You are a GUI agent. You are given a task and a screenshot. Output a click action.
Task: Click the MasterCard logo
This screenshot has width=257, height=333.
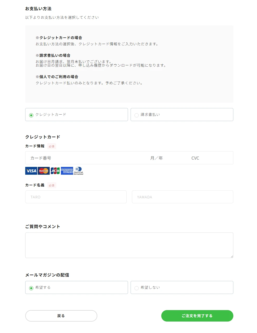point(44,171)
